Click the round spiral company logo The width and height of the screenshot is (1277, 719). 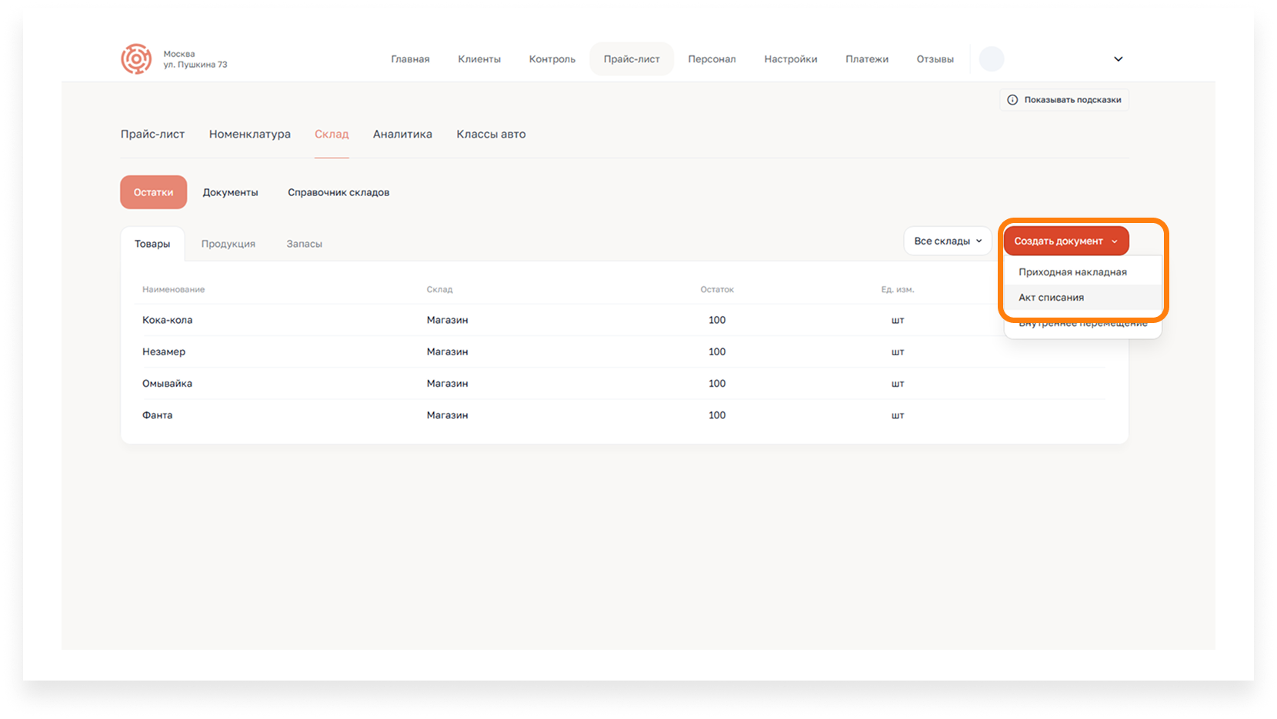click(x=136, y=59)
